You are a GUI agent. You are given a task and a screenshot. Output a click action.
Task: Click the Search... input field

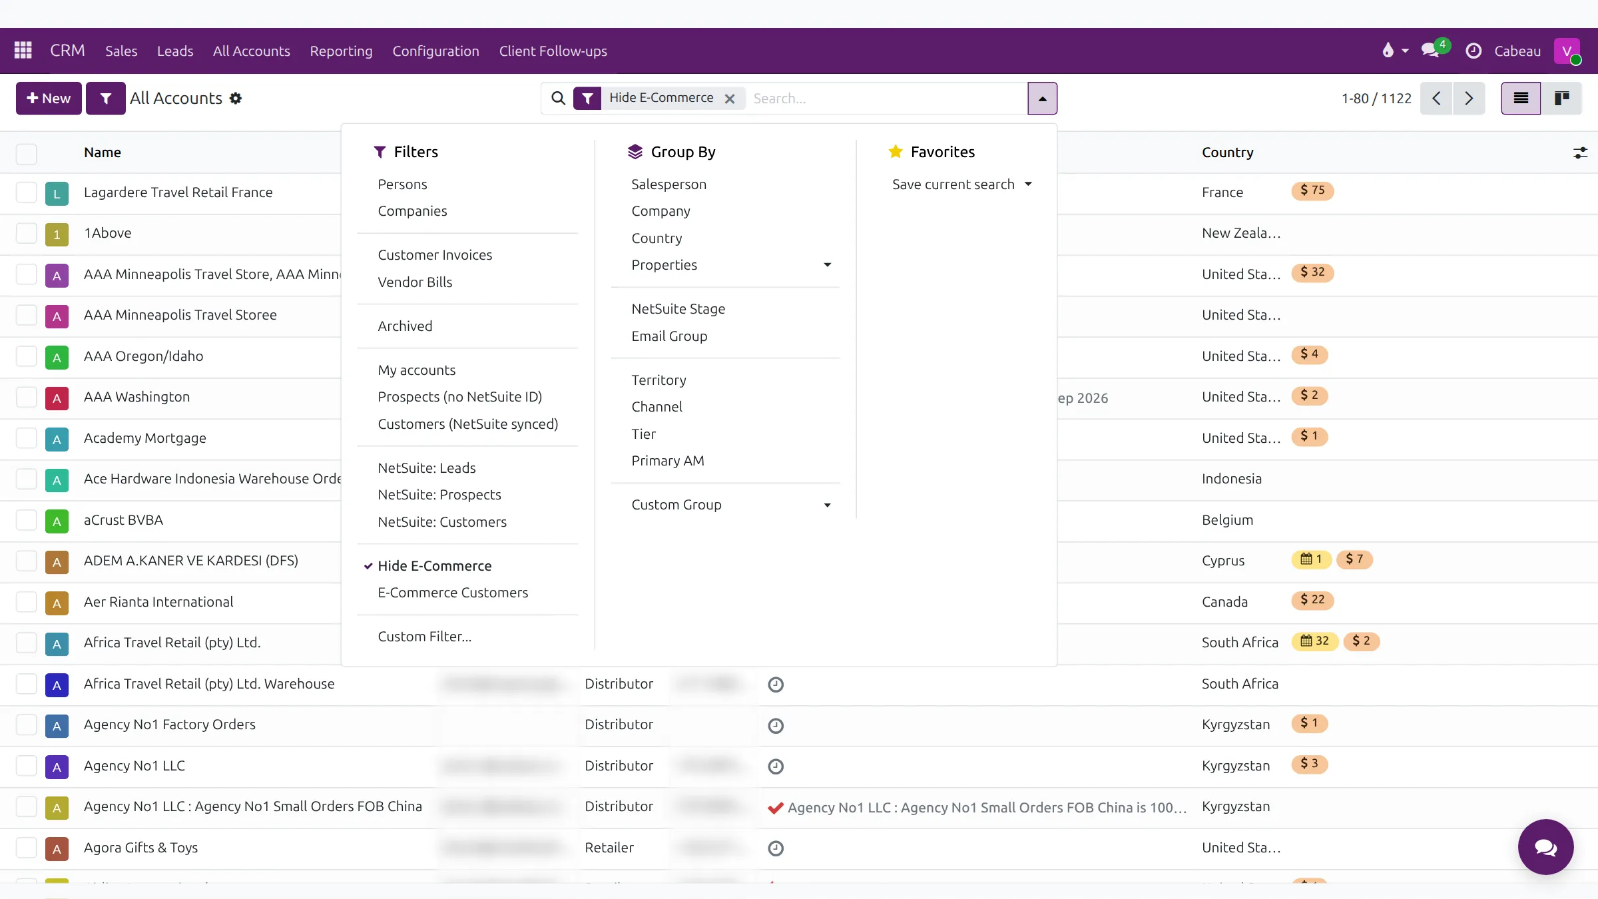tap(888, 99)
